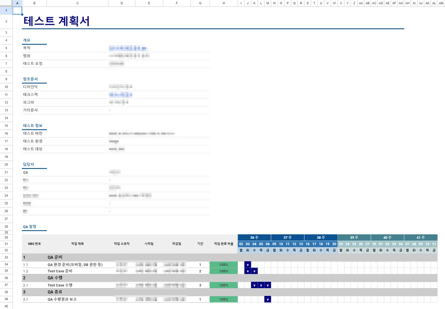
Task: Click the 담당자 section heading
Action: point(29,164)
